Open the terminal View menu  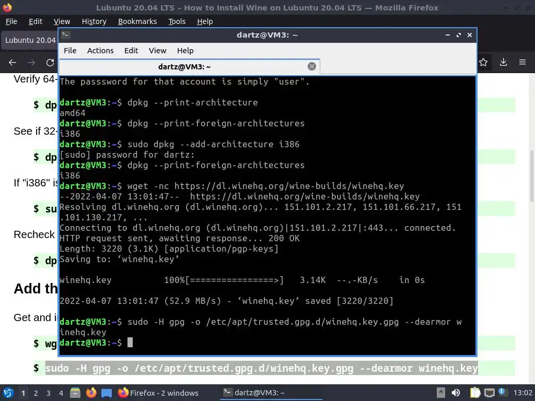157,51
